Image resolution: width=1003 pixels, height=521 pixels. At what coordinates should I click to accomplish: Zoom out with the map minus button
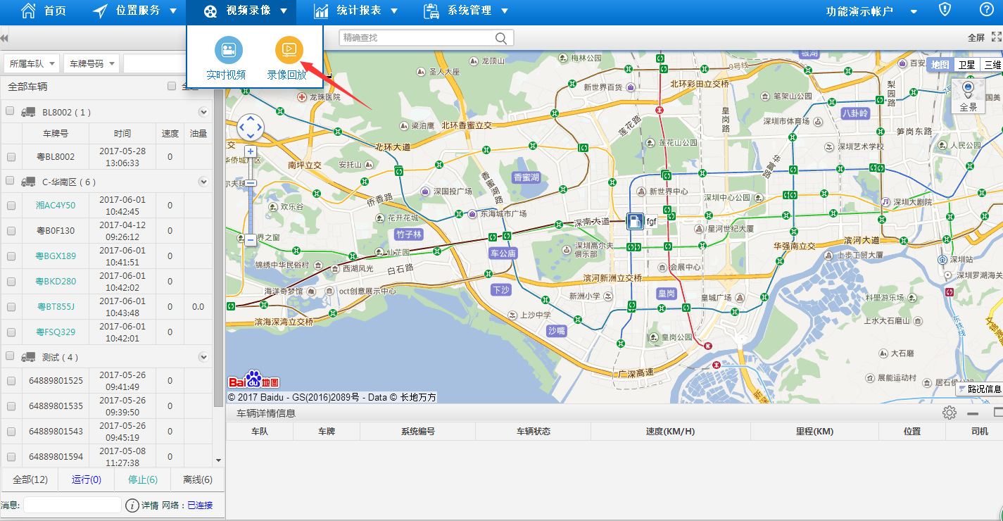pos(250,239)
